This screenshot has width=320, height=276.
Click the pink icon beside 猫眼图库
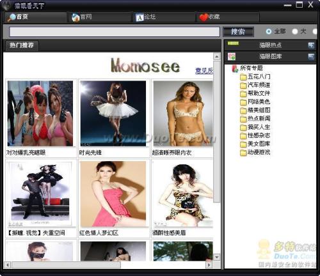pyautogui.click(x=232, y=57)
